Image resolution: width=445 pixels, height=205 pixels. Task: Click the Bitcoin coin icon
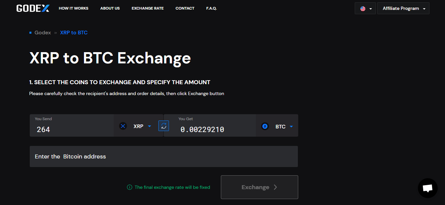tap(265, 126)
